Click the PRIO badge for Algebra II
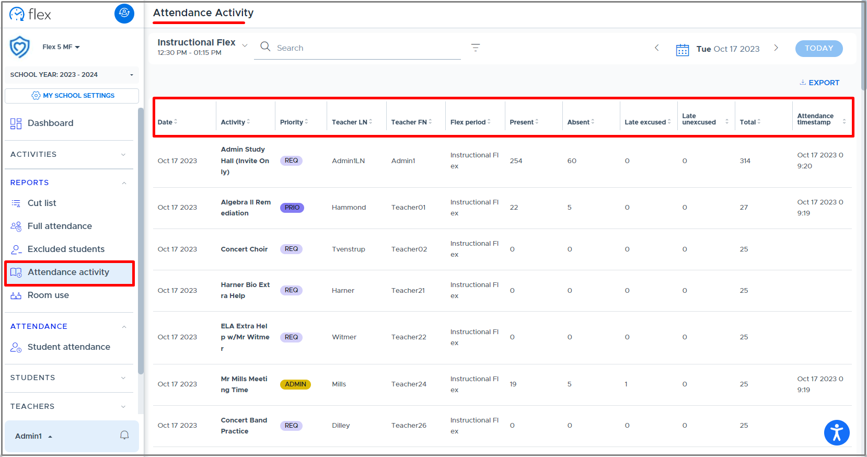Screen dimensions: 867x457 pyautogui.click(x=292, y=208)
